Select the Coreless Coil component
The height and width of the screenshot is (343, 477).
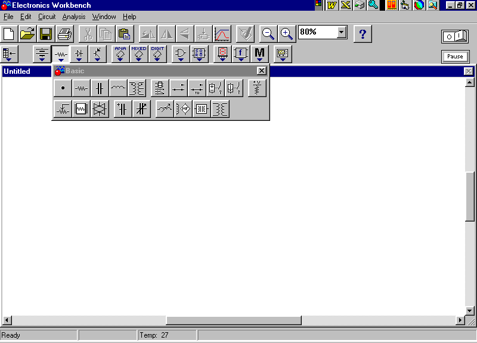(183, 109)
